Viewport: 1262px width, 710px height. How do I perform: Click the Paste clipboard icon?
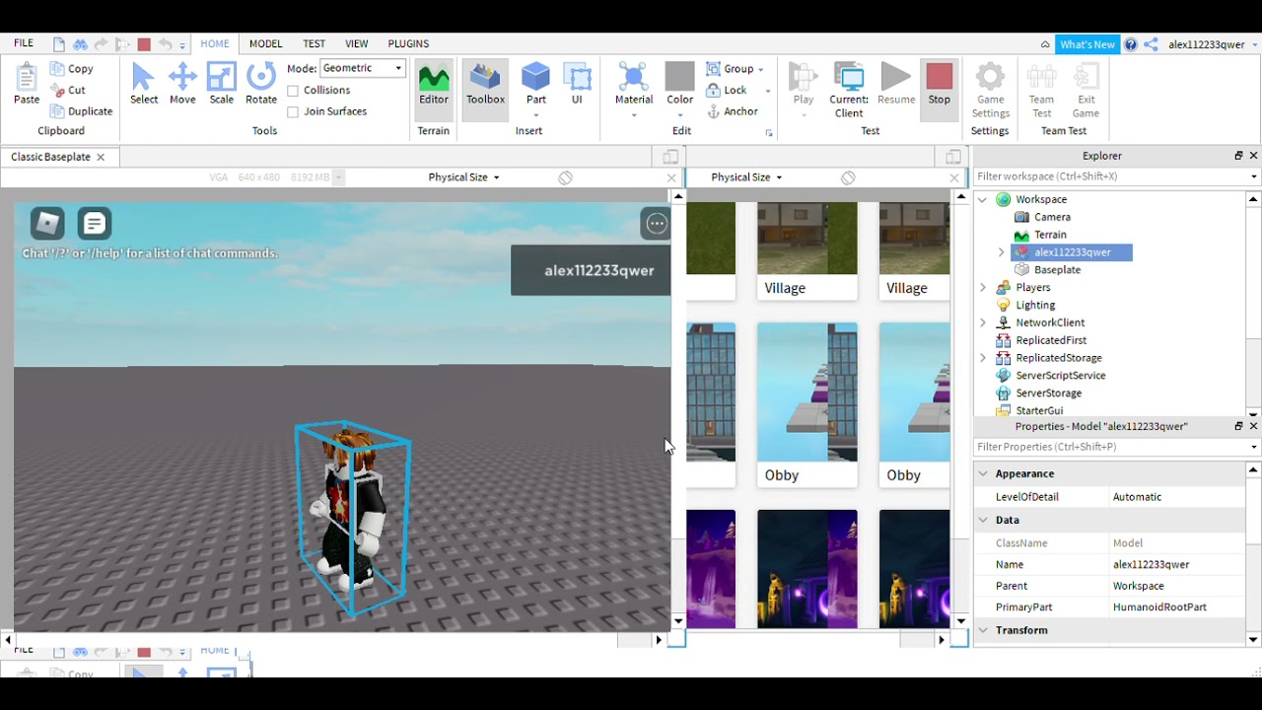27,84
